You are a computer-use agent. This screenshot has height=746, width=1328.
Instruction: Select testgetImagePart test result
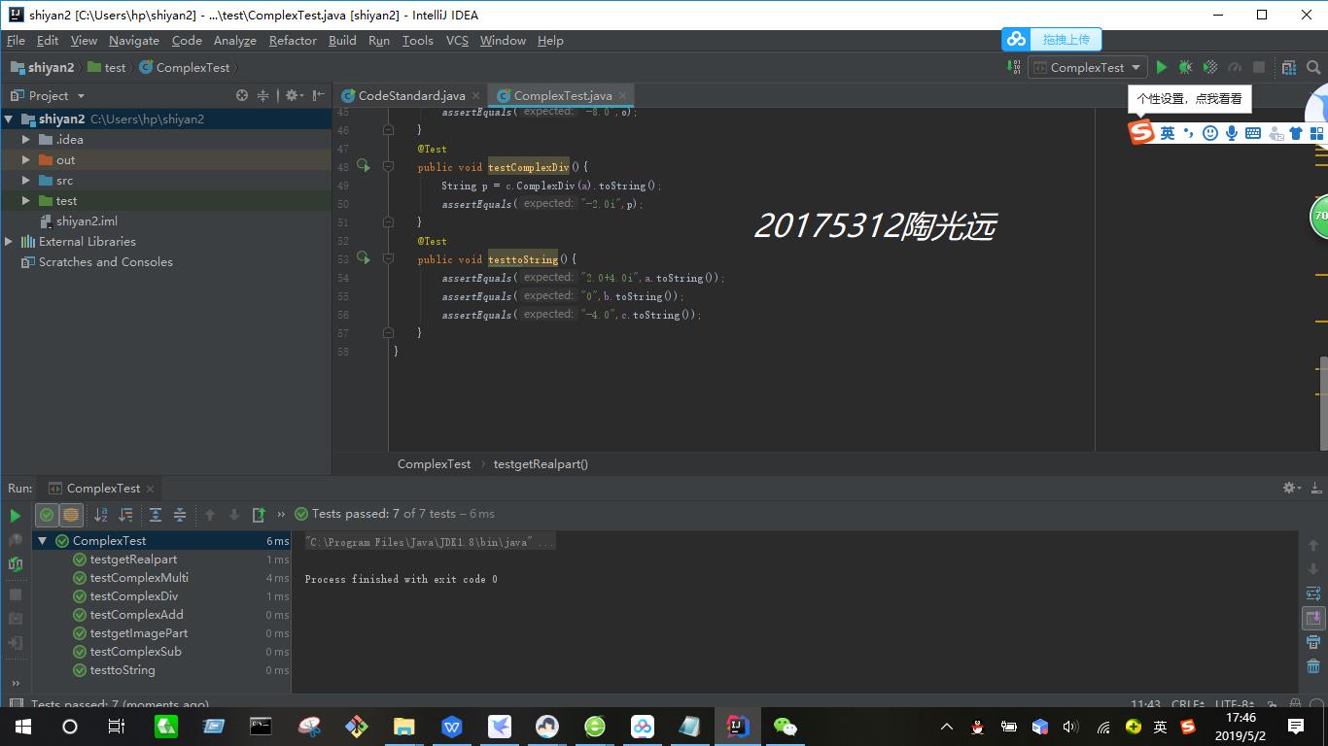[x=138, y=633]
